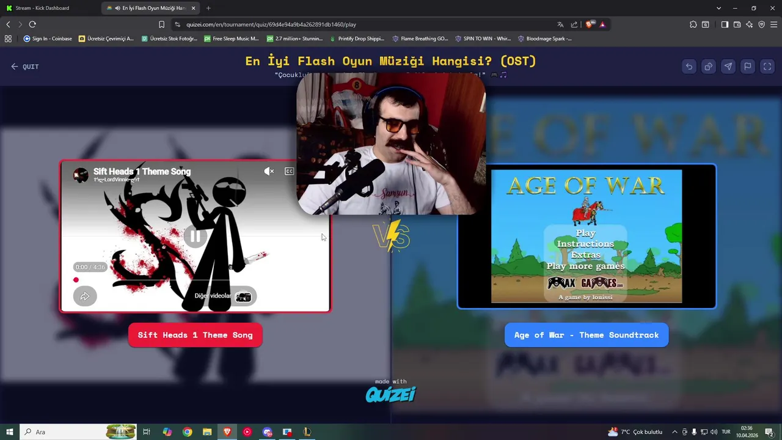The width and height of the screenshot is (782, 440).
Task: Bookmark this page with the bookmark icon
Action: [x=161, y=24]
